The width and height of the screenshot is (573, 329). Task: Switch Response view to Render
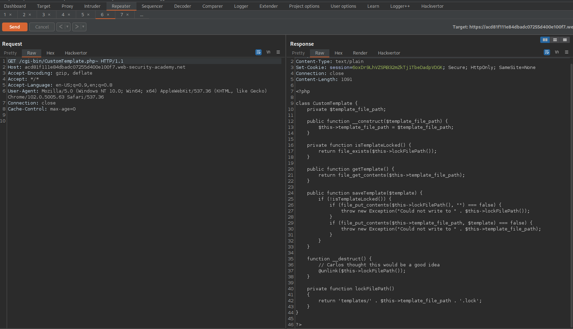pos(360,53)
